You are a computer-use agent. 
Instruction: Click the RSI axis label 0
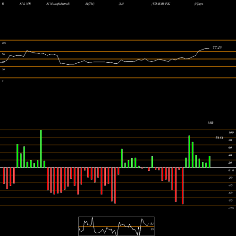coord(2,81)
